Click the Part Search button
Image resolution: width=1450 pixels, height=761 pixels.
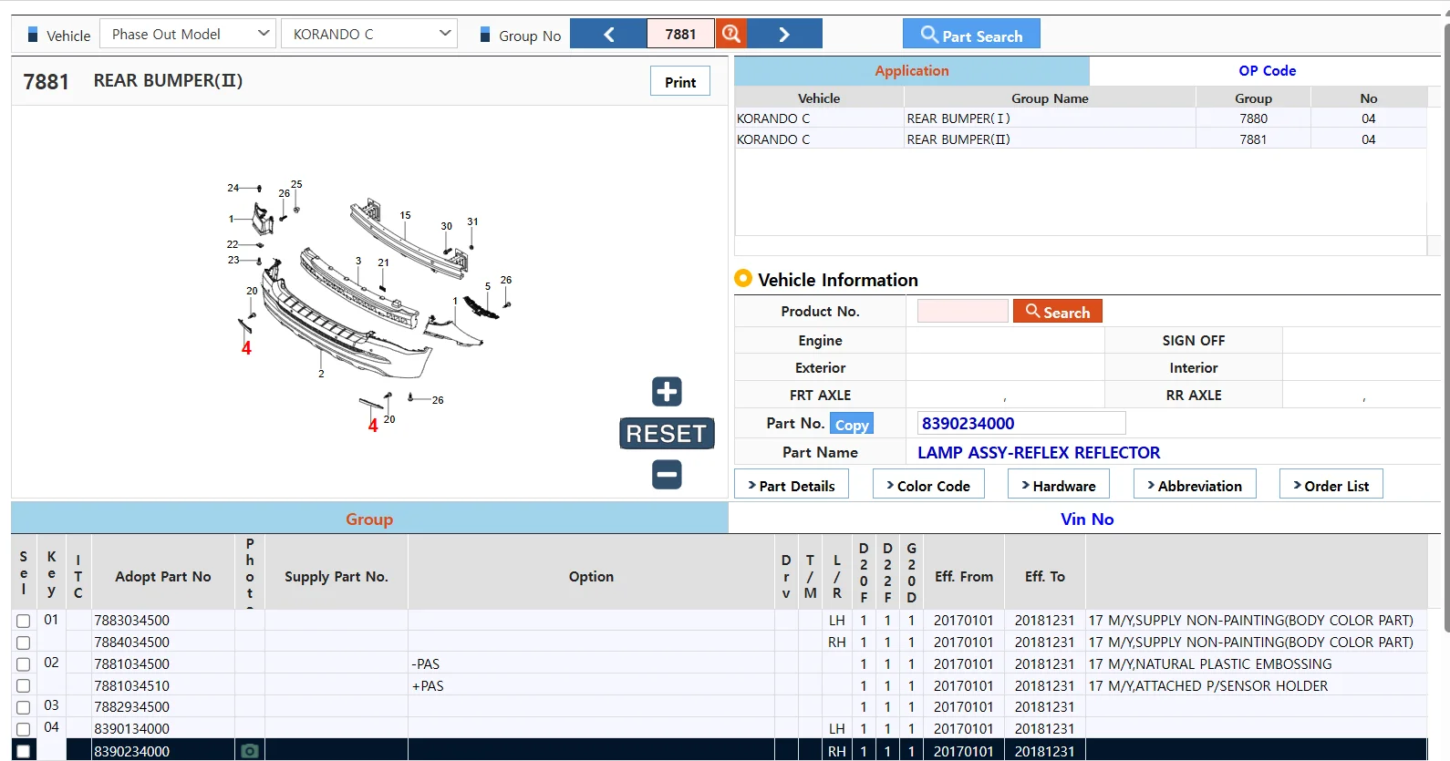[971, 34]
